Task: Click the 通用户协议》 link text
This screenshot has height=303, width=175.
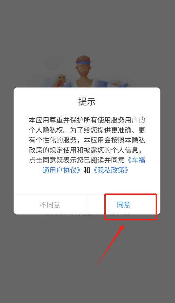Action: [62, 170]
